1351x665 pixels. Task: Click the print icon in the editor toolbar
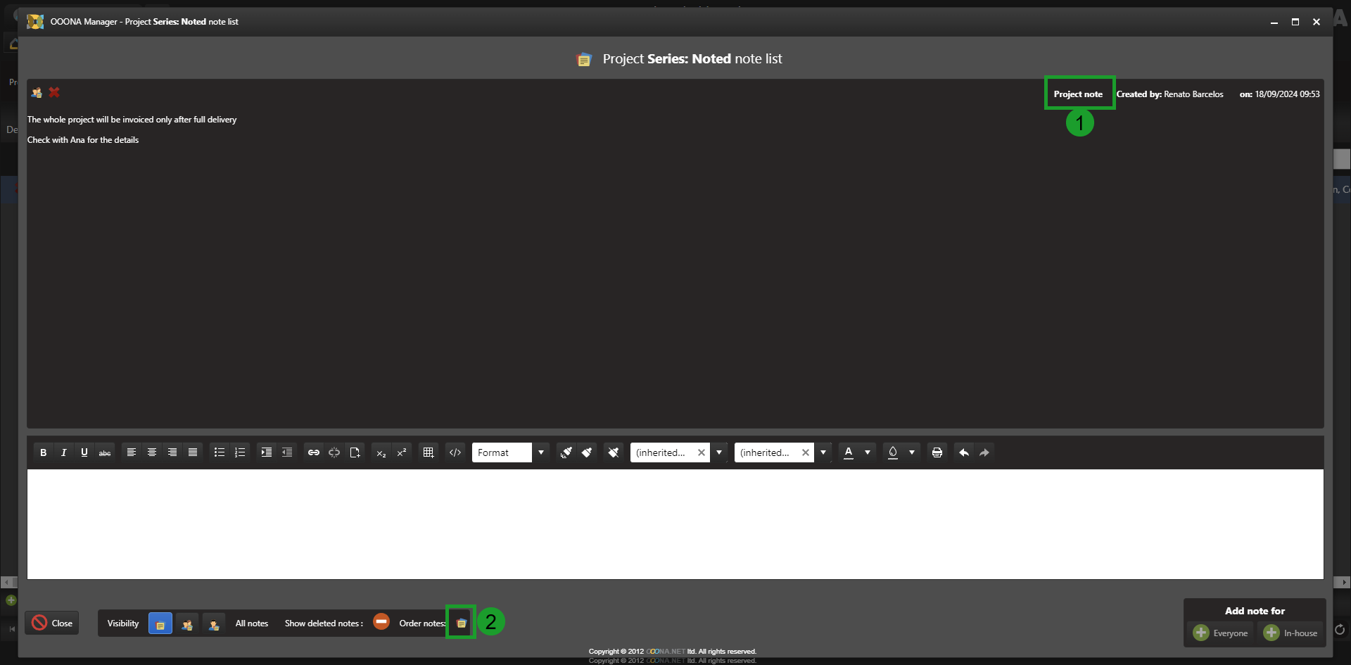click(937, 452)
